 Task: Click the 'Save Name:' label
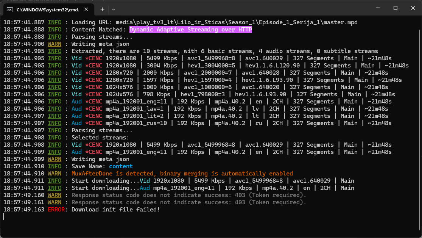coord(88,166)
